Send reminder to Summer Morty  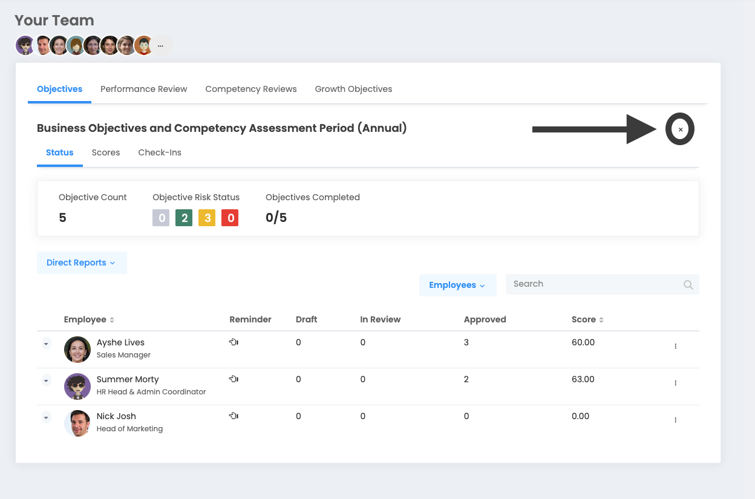click(234, 379)
